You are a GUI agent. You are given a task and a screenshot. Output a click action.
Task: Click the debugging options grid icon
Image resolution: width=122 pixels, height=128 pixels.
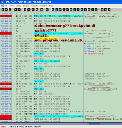click(x=102, y=10)
